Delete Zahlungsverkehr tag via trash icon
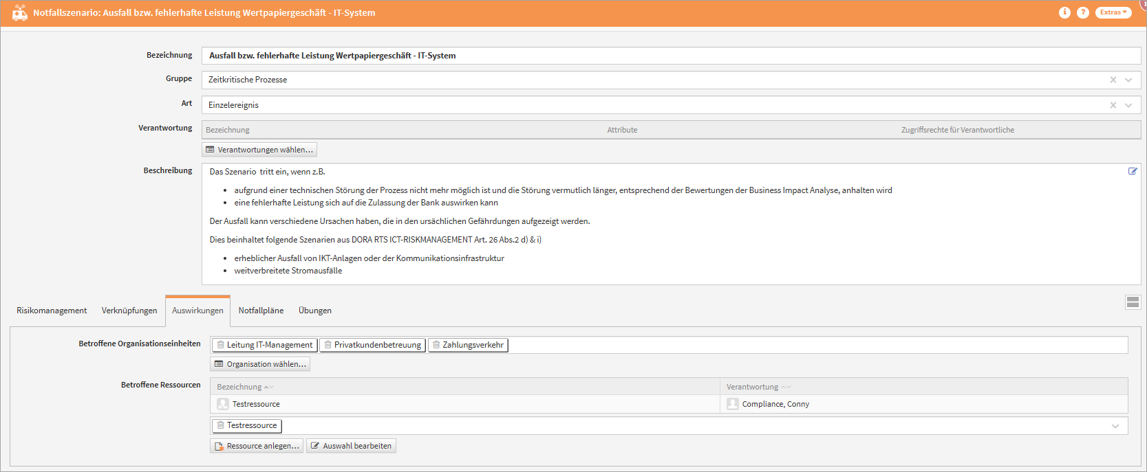 [436, 345]
